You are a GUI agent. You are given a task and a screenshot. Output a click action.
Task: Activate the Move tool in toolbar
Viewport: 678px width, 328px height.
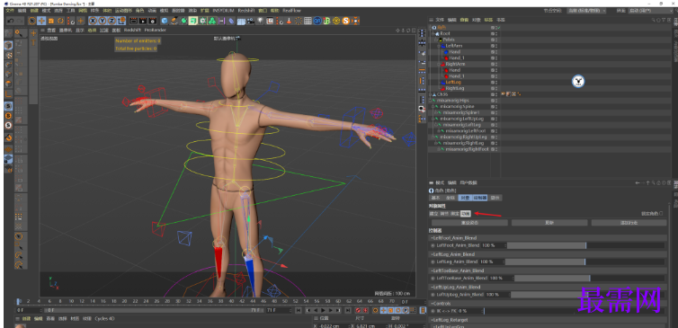[41, 21]
